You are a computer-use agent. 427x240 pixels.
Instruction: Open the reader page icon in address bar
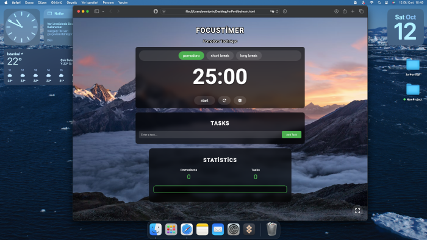tap(164, 12)
